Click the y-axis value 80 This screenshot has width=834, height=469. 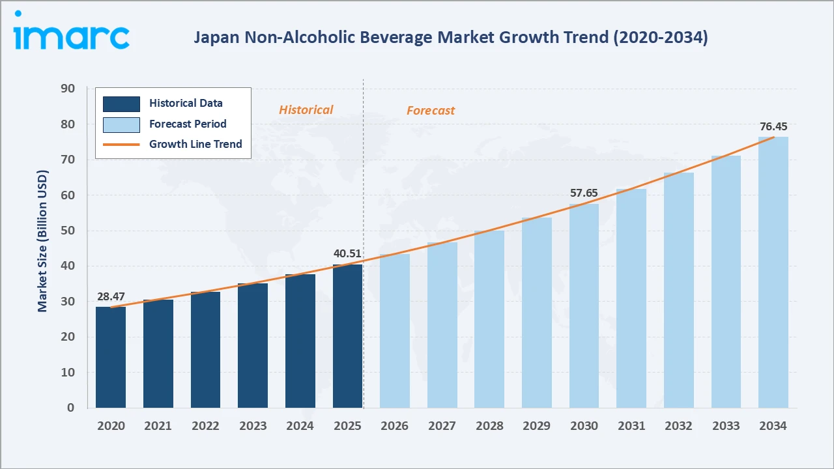point(68,124)
